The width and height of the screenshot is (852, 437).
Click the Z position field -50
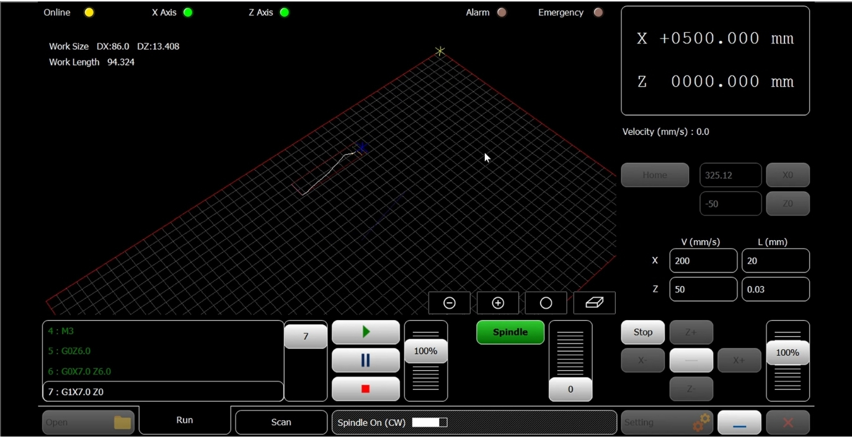point(730,204)
